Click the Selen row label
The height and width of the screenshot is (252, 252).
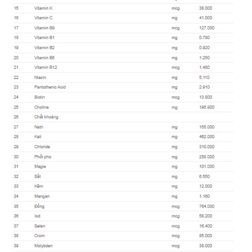coord(40,226)
